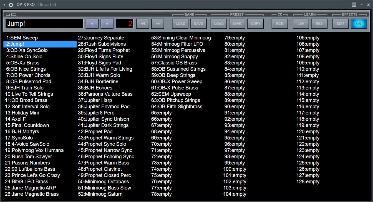
Task: Select preset 52:Minimoog Saturn
Action: click(100, 194)
